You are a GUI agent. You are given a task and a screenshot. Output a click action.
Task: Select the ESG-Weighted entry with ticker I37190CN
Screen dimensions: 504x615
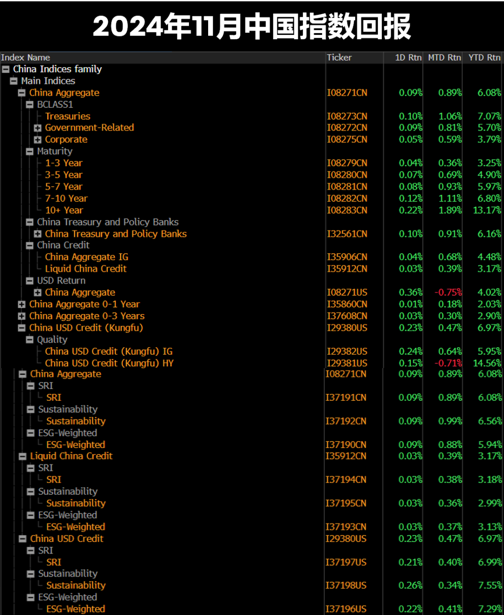[x=76, y=445]
